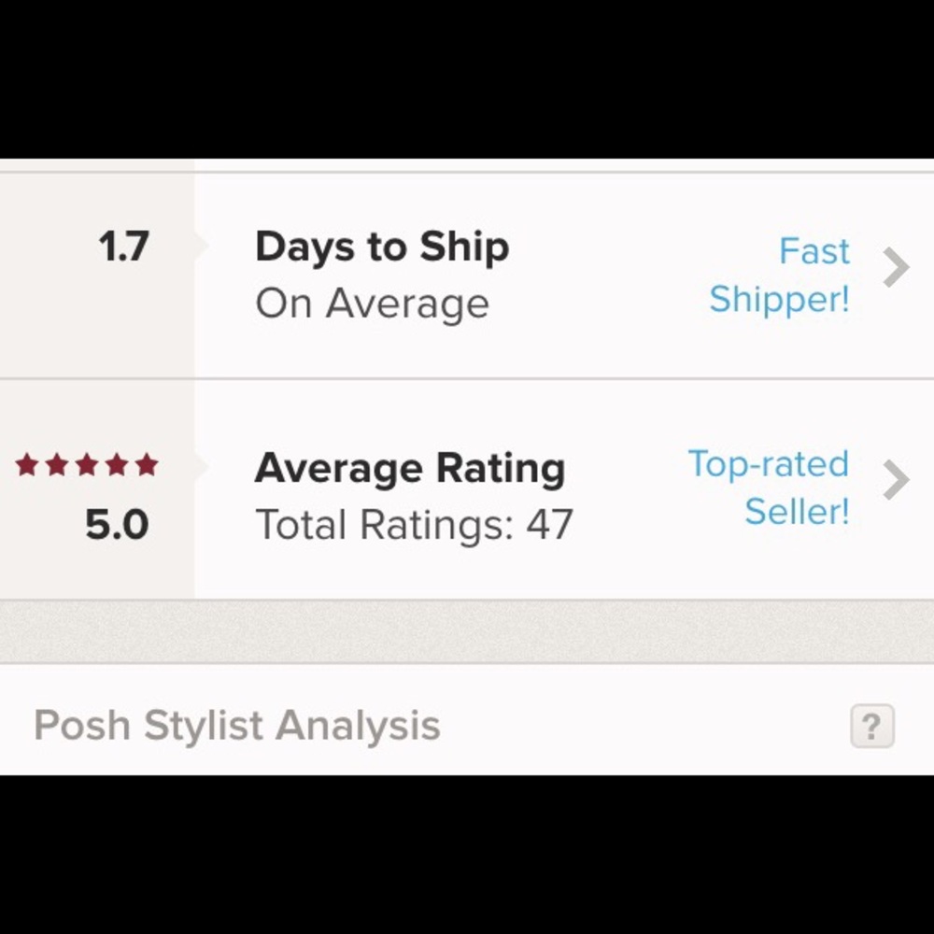934x934 pixels.
Task: Tap the 5.0 rating score
Action: (x=117, y=525)
